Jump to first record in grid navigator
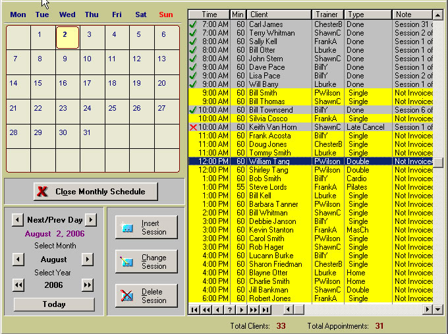Viewport: 448px width, 334px height. coord(194,309)
